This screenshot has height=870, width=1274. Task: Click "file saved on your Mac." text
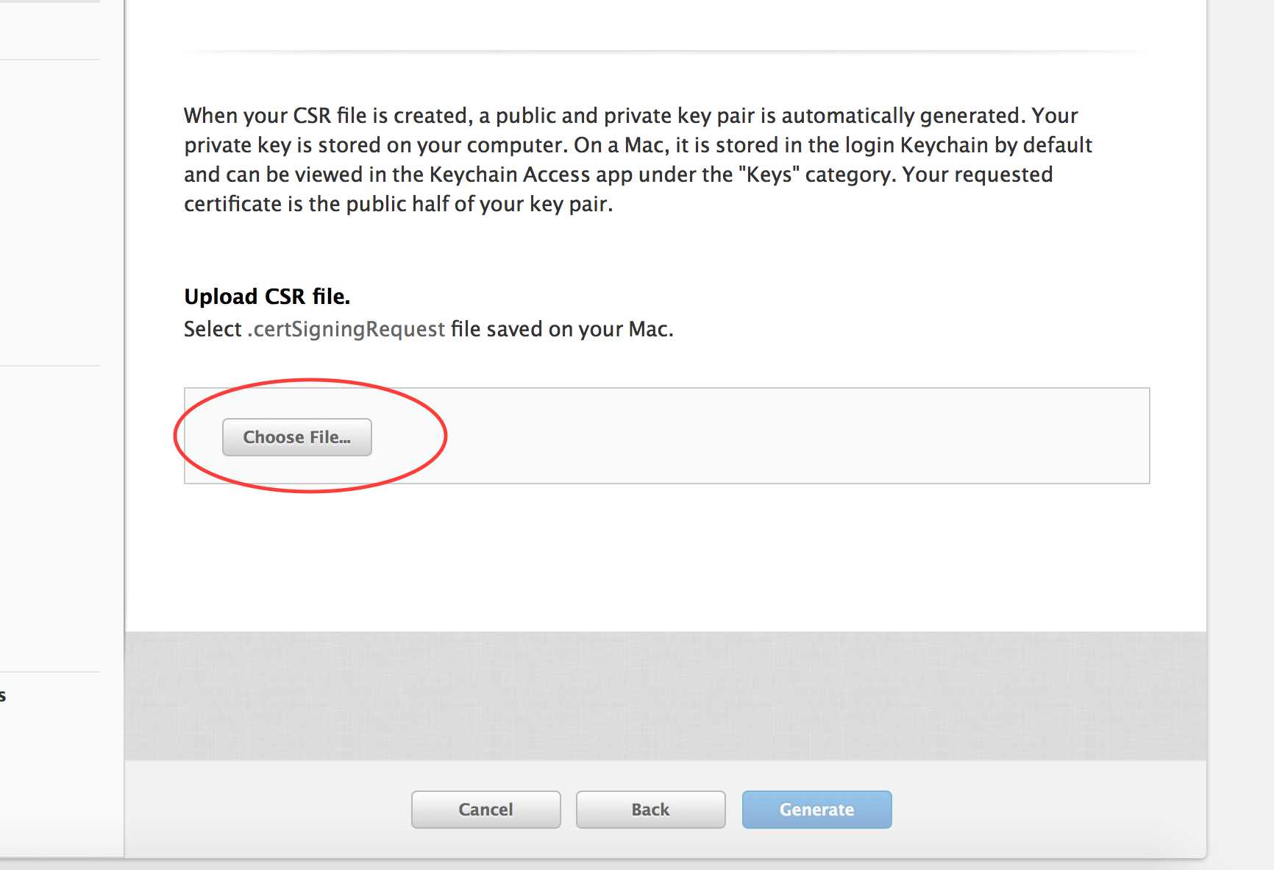pos(562,329)
